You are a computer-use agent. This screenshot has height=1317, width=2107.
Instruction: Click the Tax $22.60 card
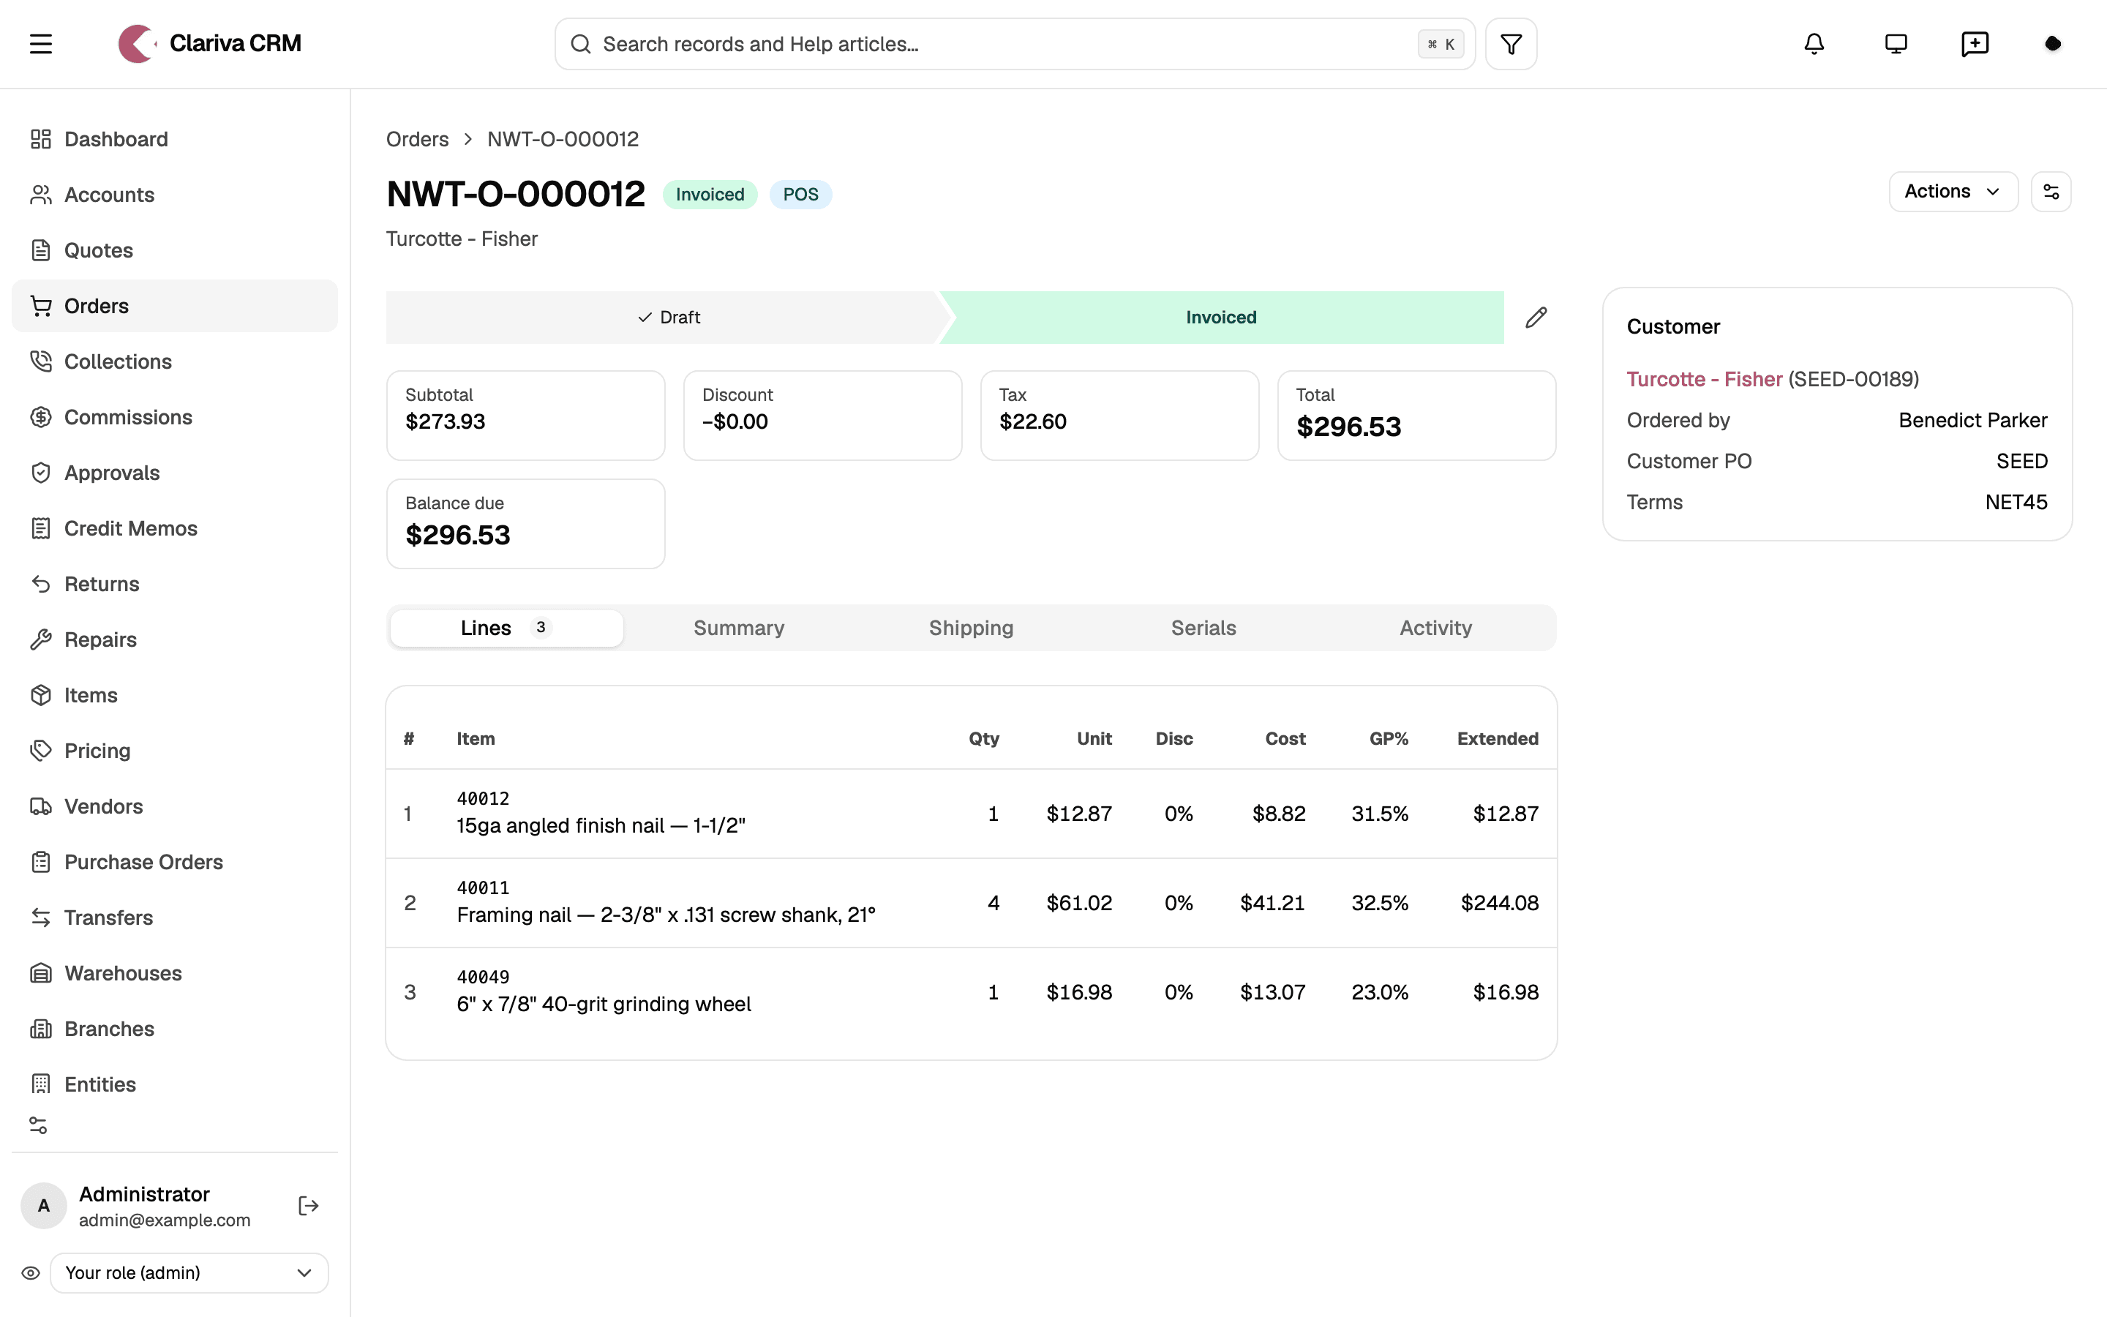(1119, 416)
